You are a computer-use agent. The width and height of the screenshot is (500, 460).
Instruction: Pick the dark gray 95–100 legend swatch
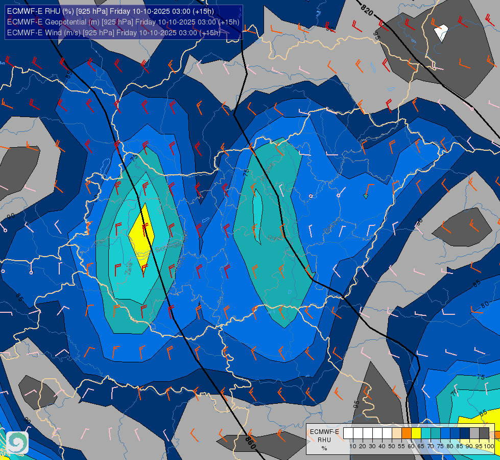point(484,433)
